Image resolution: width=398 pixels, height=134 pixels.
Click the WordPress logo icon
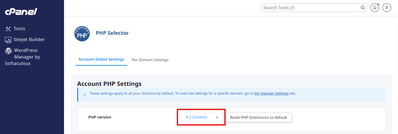pyautogui.click(x=8, y=51)
